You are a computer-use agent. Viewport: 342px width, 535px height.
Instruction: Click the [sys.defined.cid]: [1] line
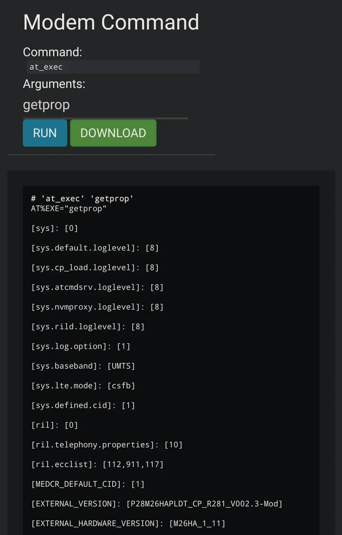[83, 405]
